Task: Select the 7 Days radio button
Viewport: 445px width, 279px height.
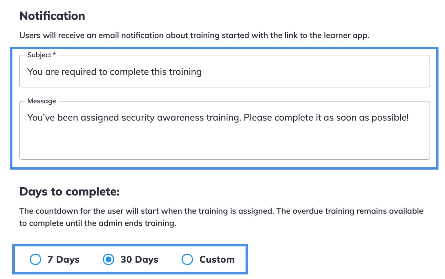Action: click(x=36, y=259)
